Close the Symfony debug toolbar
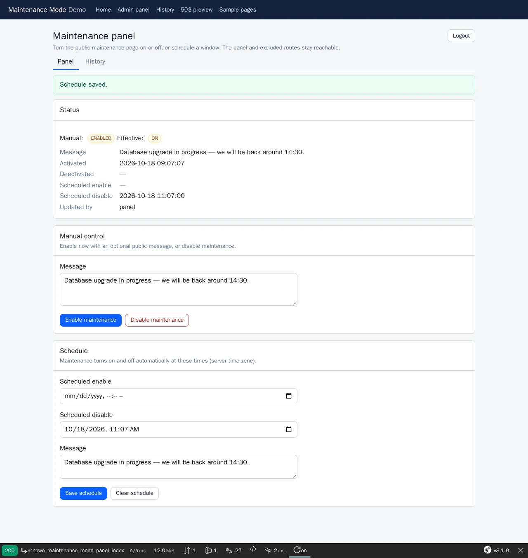Image resolution: width=528 pixels, height=558 pixels. (521, 550)
